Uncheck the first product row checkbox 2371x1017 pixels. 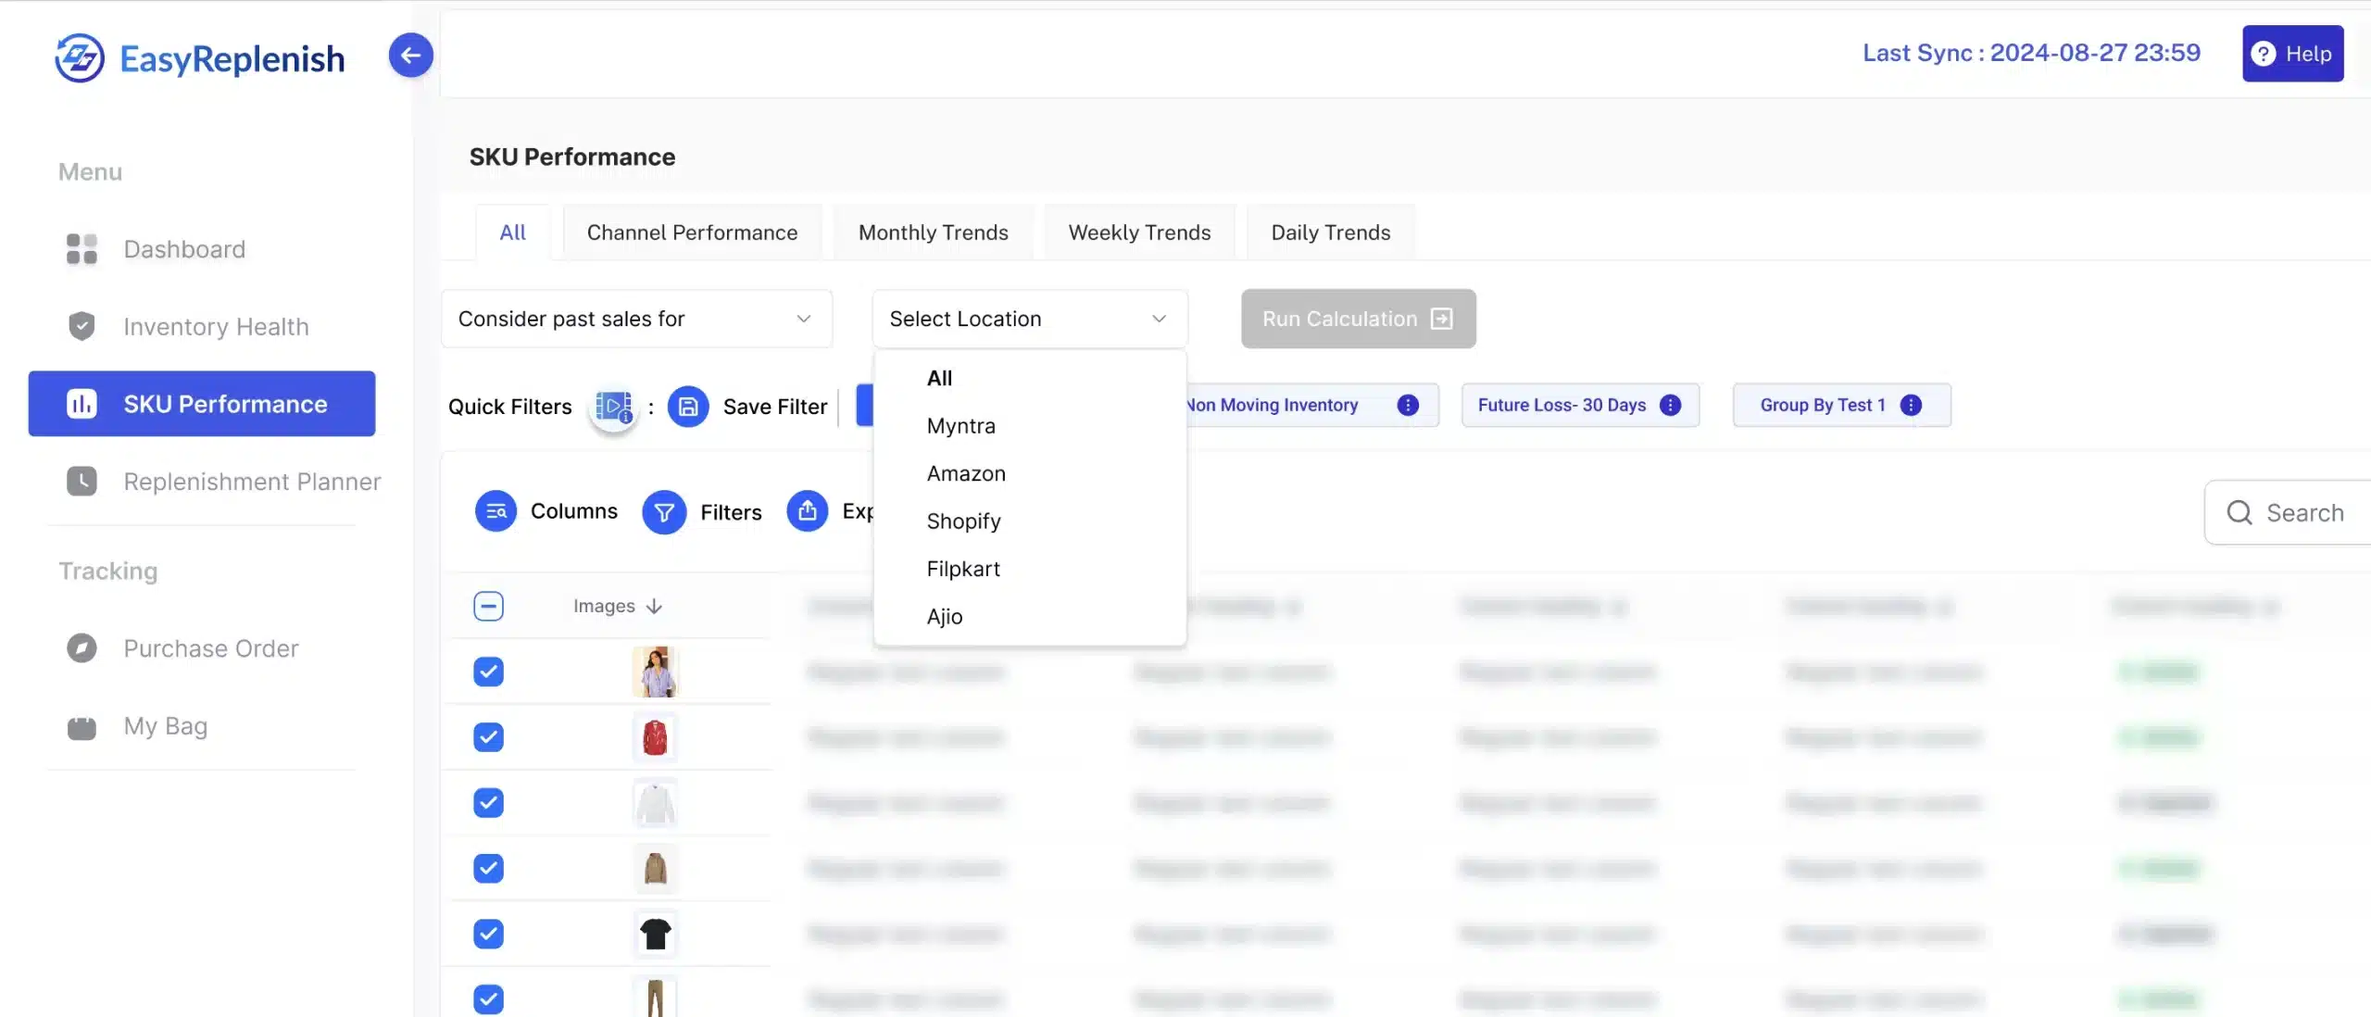click(488, 672)
